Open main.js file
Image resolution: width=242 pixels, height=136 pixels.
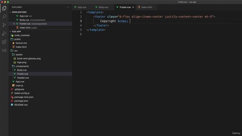pos(19,85)
